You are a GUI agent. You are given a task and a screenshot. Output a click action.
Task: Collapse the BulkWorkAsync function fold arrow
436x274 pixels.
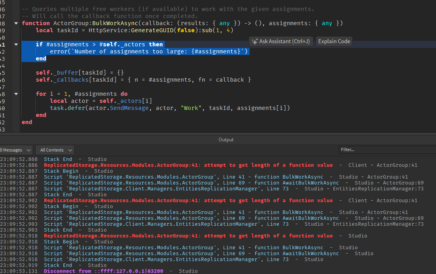click(16, 24)
